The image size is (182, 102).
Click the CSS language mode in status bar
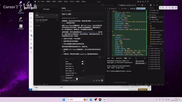[159, 84]
